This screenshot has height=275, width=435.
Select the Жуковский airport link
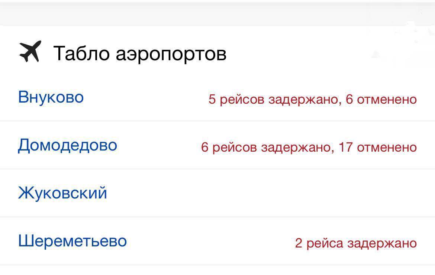(62, 193)
